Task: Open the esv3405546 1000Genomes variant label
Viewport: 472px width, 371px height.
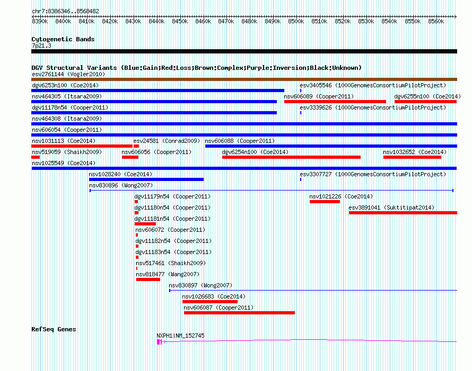Action: 373,85
